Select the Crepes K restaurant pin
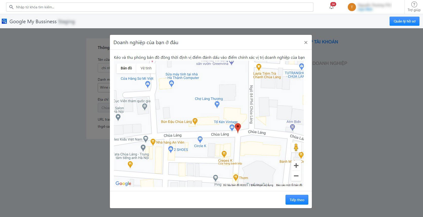The width and height of the screenshot is (423, 217). (224, 154)
